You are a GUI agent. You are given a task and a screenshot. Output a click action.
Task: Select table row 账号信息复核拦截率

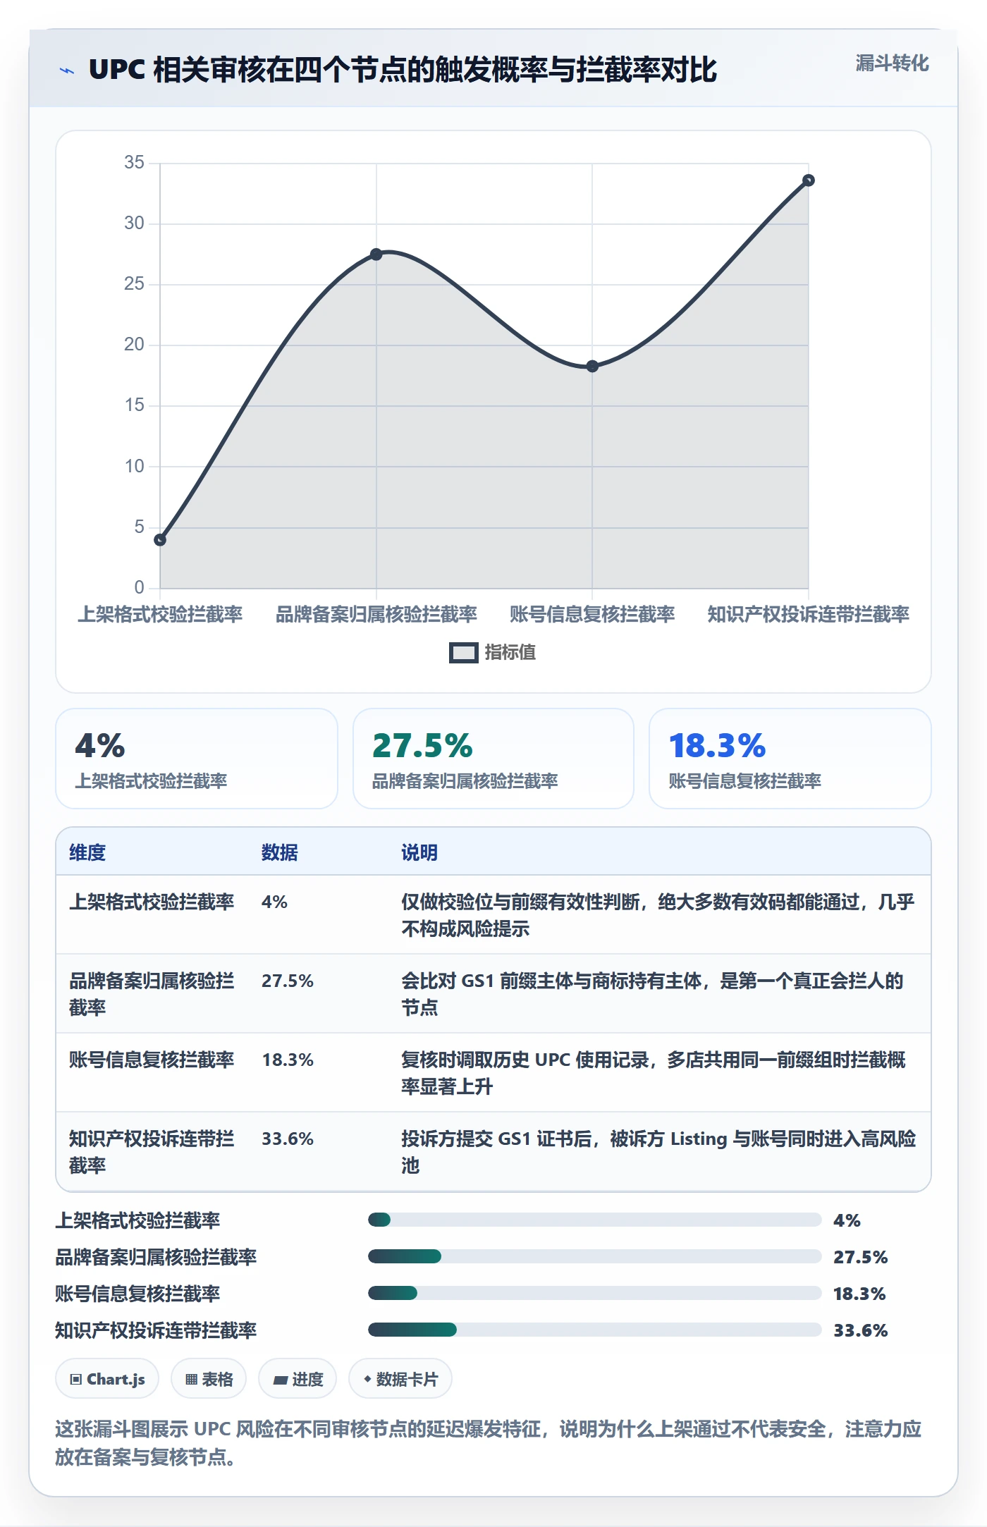pyautogui.click(x=493, y=1073)
